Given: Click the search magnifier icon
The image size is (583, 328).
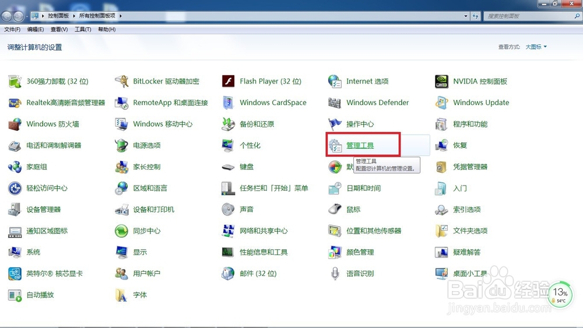Looking at the screenshot, I should [x=577, y=16].
